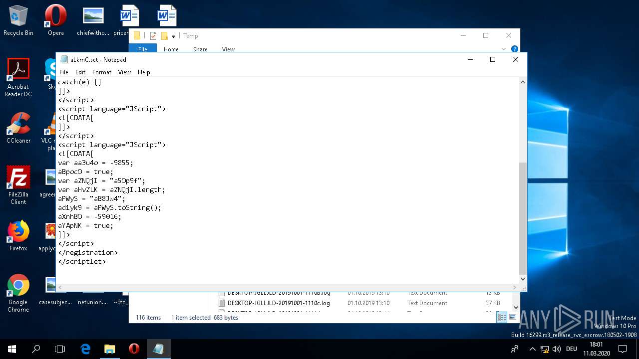Click the network status tray icon
Viewport: 639px width, 359px height.
545,349
